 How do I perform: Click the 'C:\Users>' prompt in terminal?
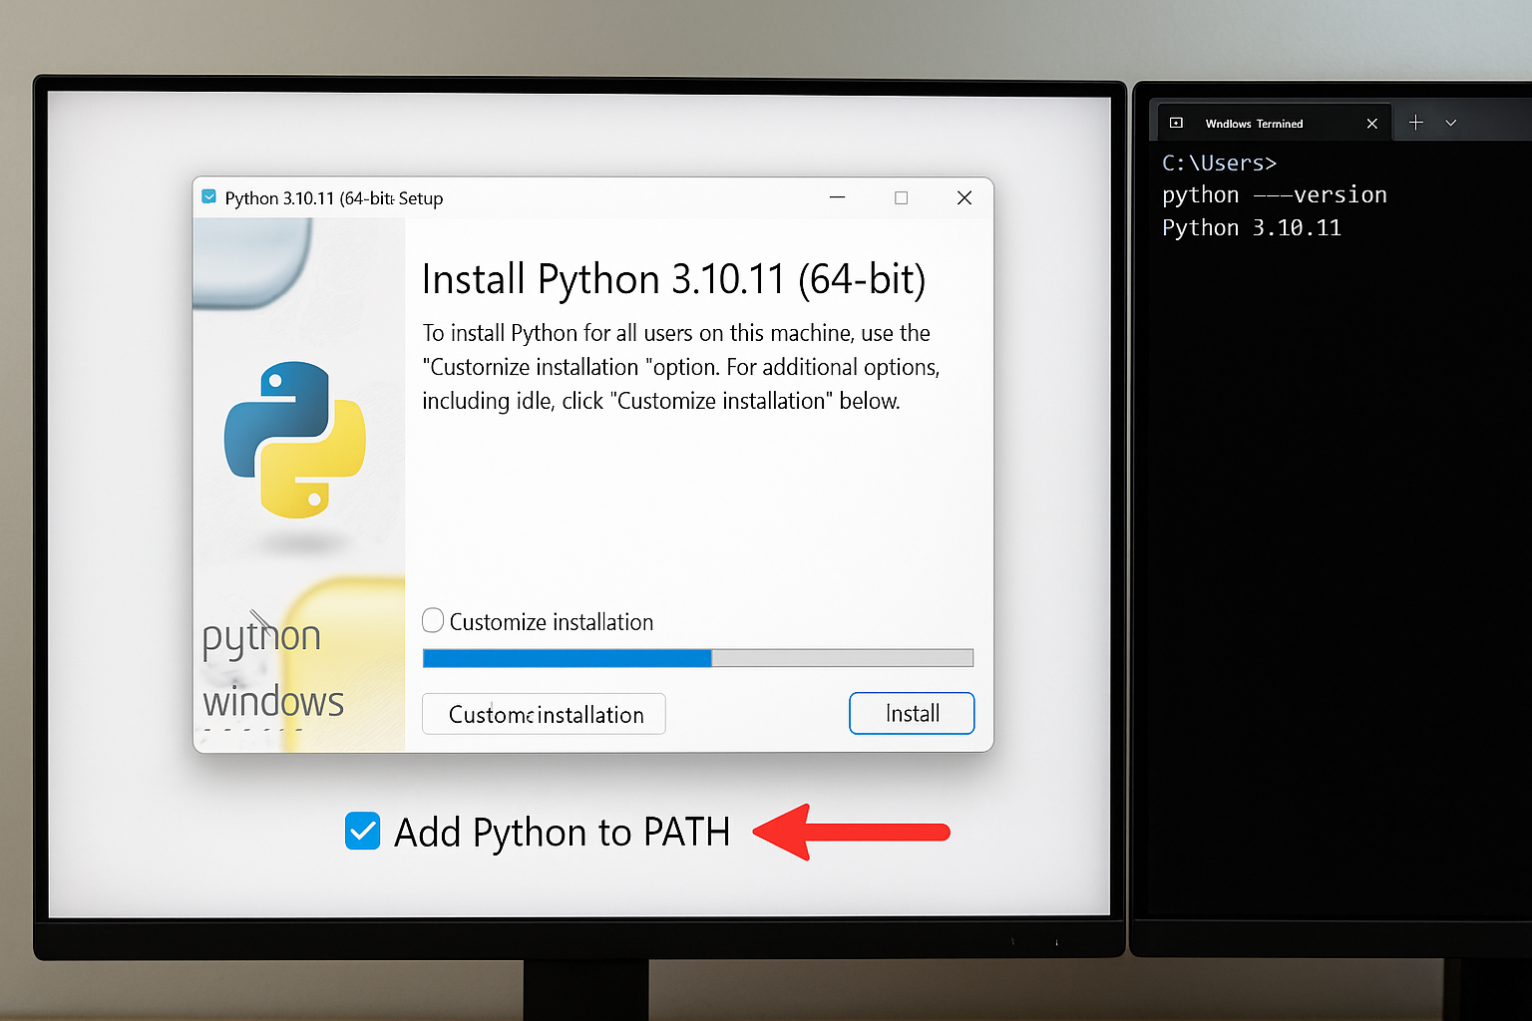coord(1219,163)
